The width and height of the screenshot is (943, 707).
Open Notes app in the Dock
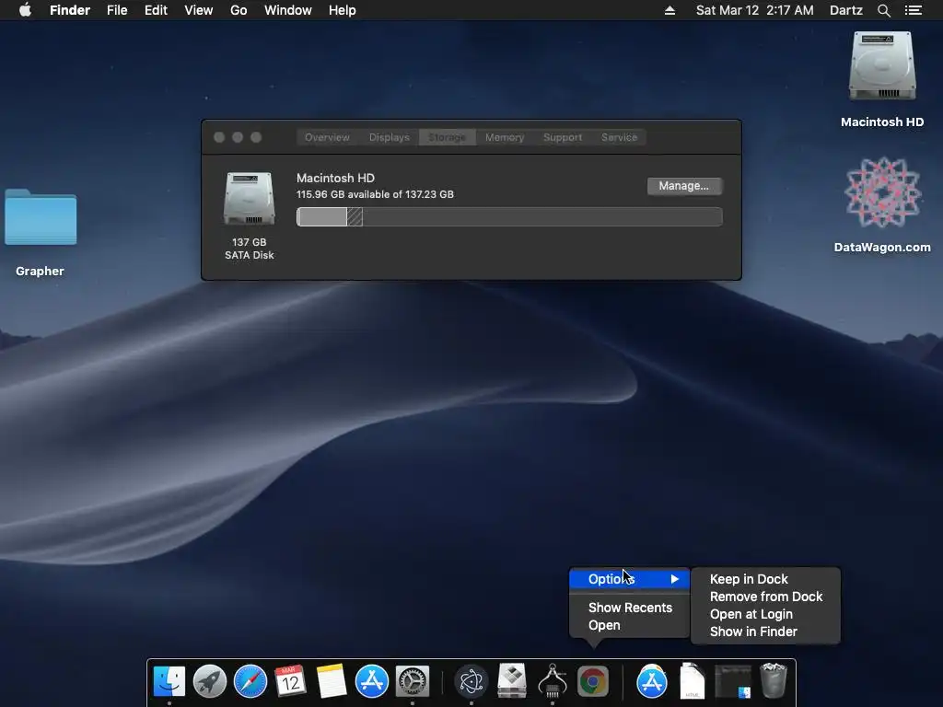click(x=332, y=681)
